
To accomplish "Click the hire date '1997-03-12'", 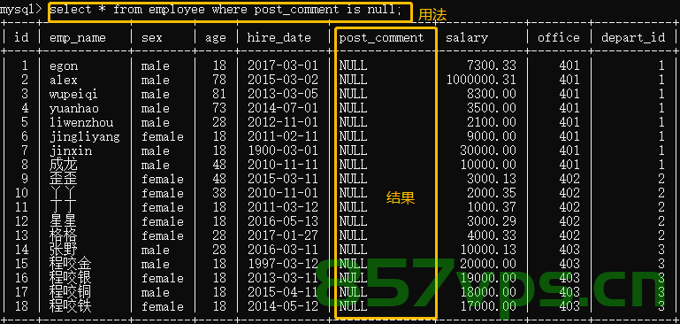I will 283,264.
